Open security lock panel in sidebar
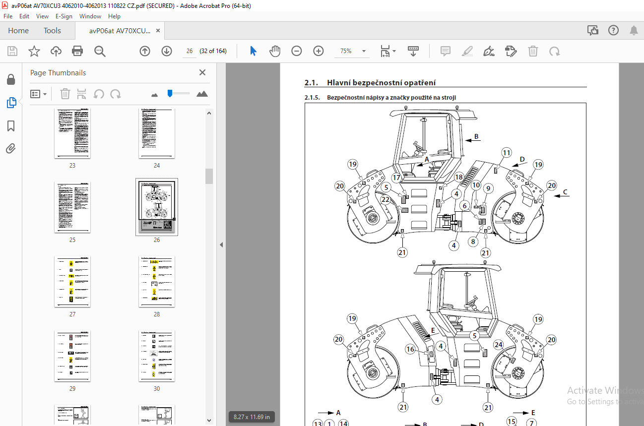This screenshot has width=644, height=426. (x=11, y=80)
